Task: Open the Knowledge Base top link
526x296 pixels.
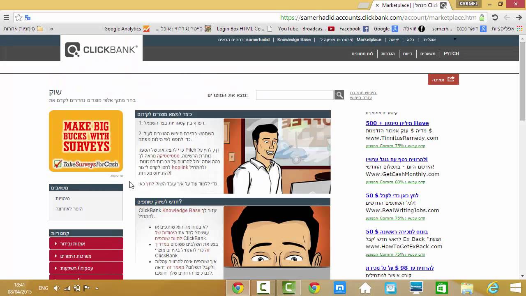Action: tap(294, 39)
